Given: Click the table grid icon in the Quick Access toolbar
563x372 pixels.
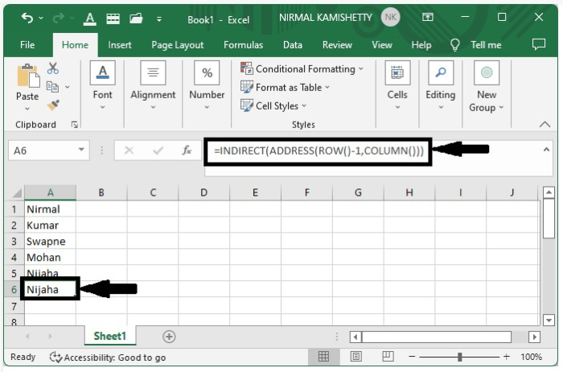Looking at the screenshot, I should (113, 19).
